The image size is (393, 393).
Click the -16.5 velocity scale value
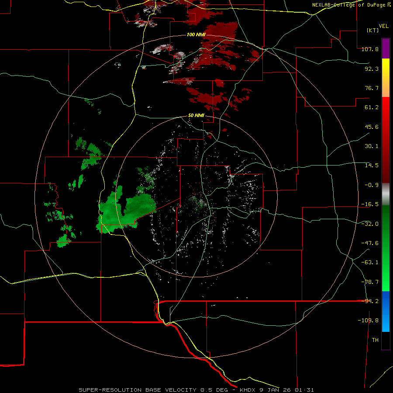[x=370, y=204]
